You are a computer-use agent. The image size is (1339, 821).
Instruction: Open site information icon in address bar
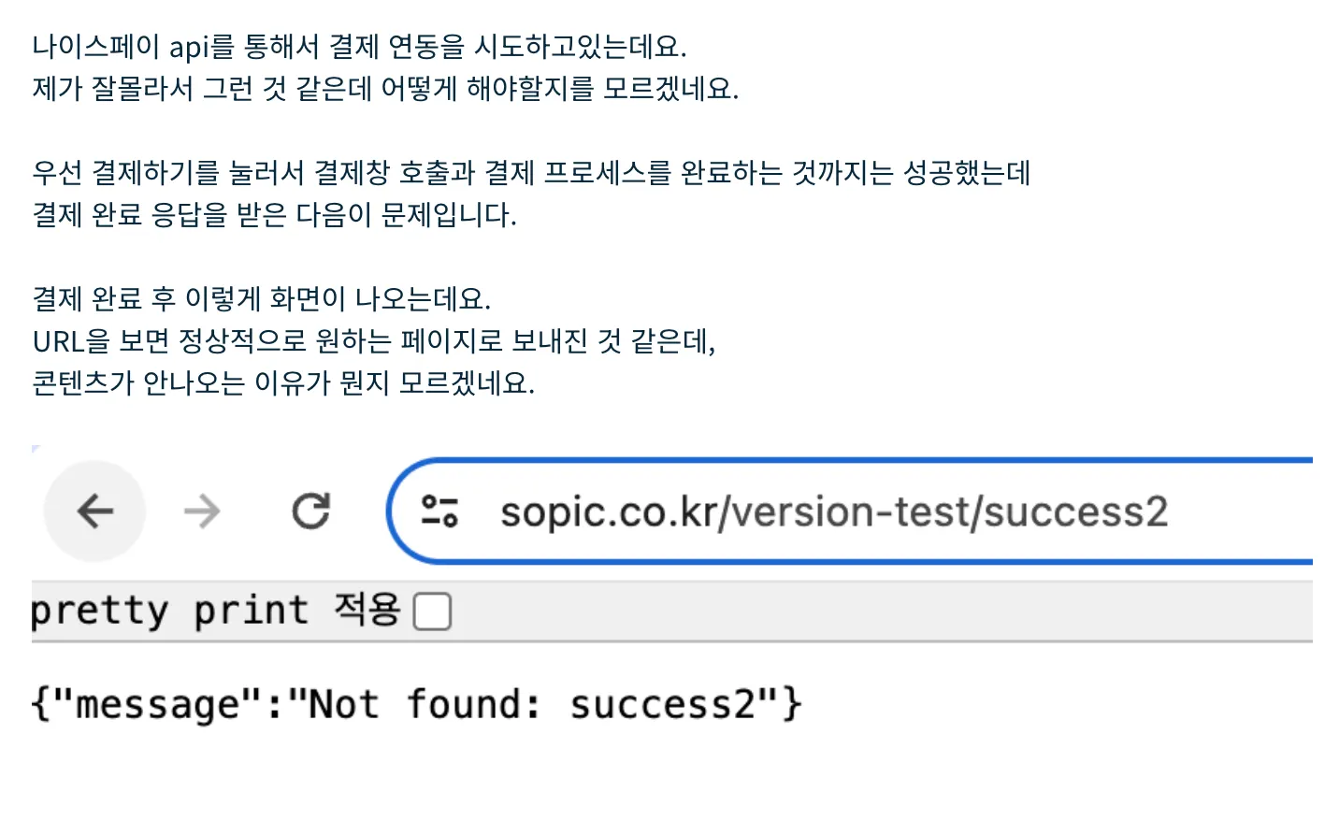(x=439, y=511)
